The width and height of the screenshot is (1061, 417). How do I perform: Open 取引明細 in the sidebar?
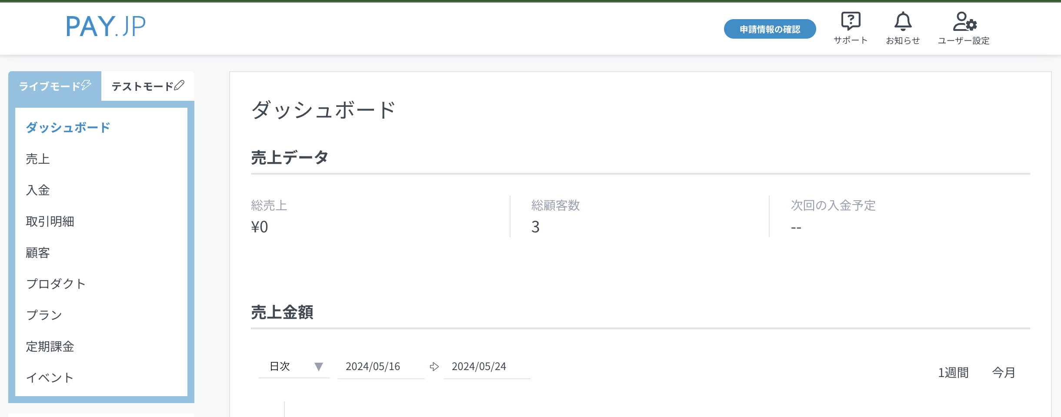tap(50, 222)
